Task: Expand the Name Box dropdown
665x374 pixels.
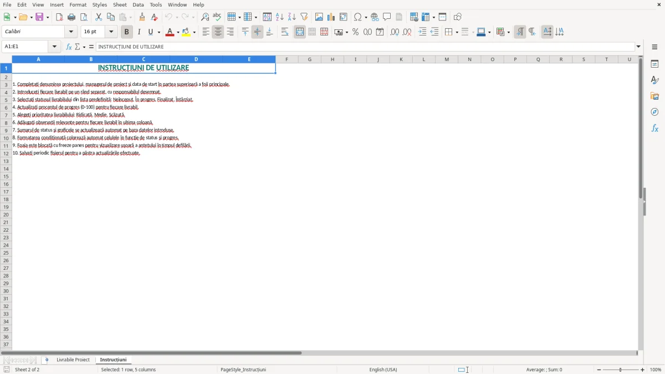Action: (x=55, y=47)
